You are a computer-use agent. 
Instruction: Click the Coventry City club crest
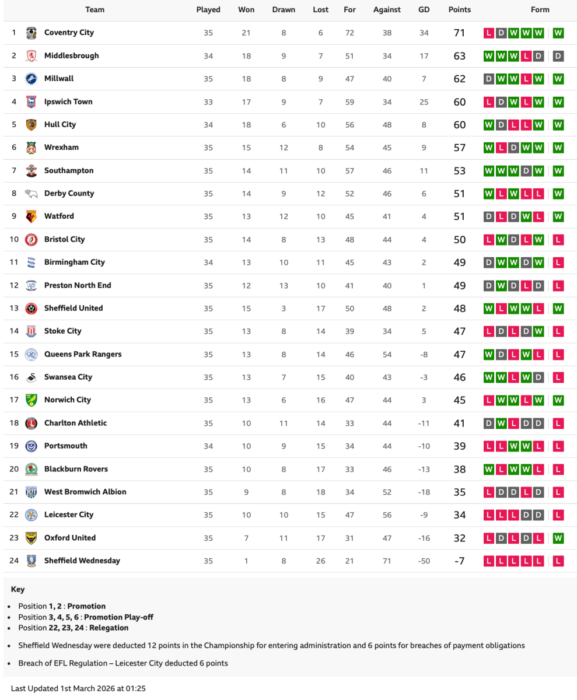point(32,33)
